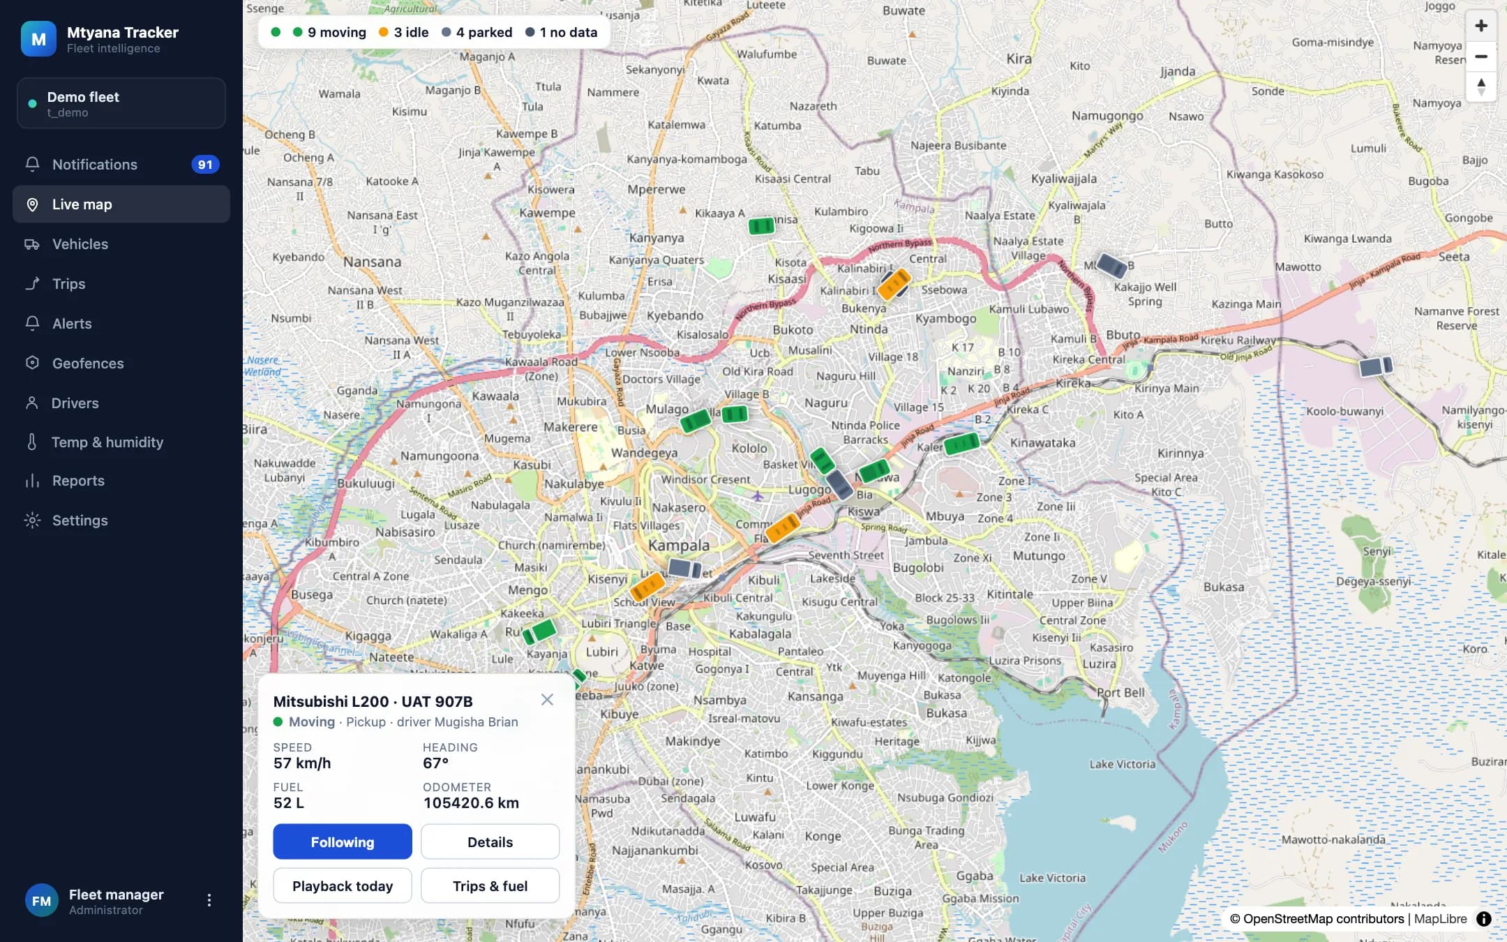
Task: Reset map bearing with compass icon
Action: click(x=1480, y=87)
